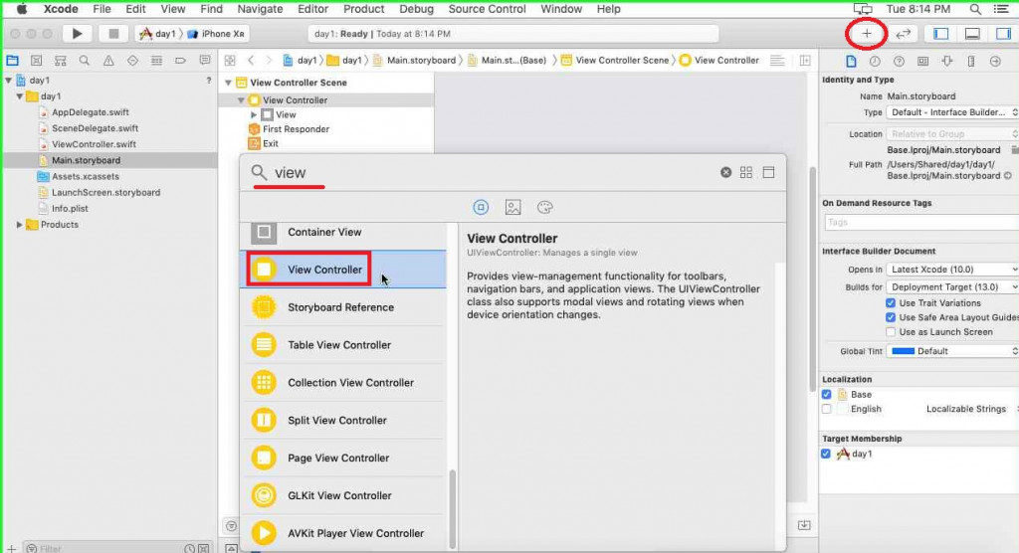Select Collection View Controller object
Image resolution: width=1019 pixels, height=553 pixels.
pyautogui.click(x=343, y=382)
